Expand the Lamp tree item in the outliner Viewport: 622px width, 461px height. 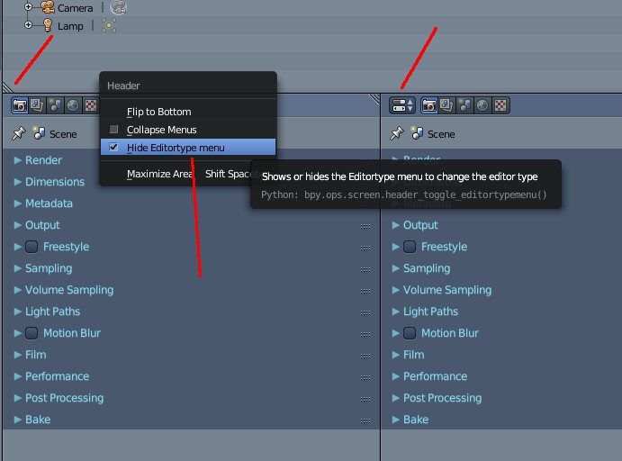tap(28, 26)
